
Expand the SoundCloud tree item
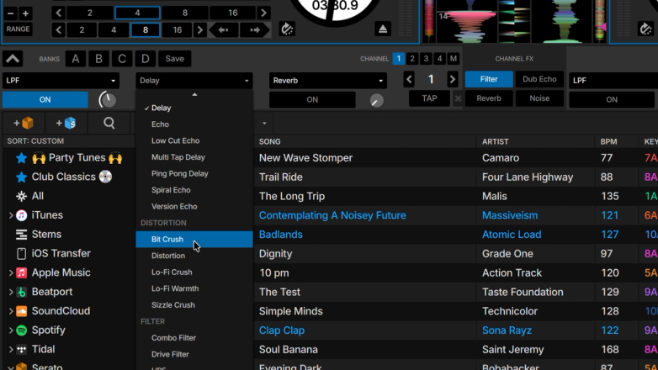coord(10,311)
